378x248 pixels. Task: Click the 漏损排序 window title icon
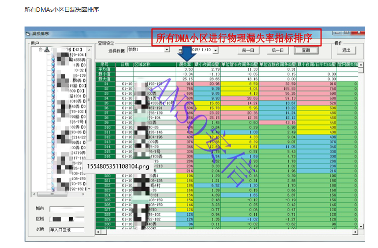pyautogui.click(x=27, y=34)
